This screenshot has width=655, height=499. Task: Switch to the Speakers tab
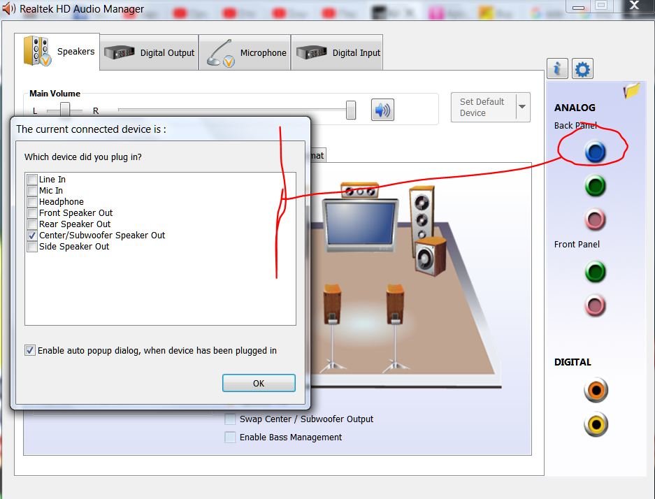tap(57, 51)
